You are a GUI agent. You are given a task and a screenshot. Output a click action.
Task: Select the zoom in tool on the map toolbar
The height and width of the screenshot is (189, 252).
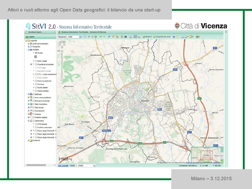tap(89, 36)
